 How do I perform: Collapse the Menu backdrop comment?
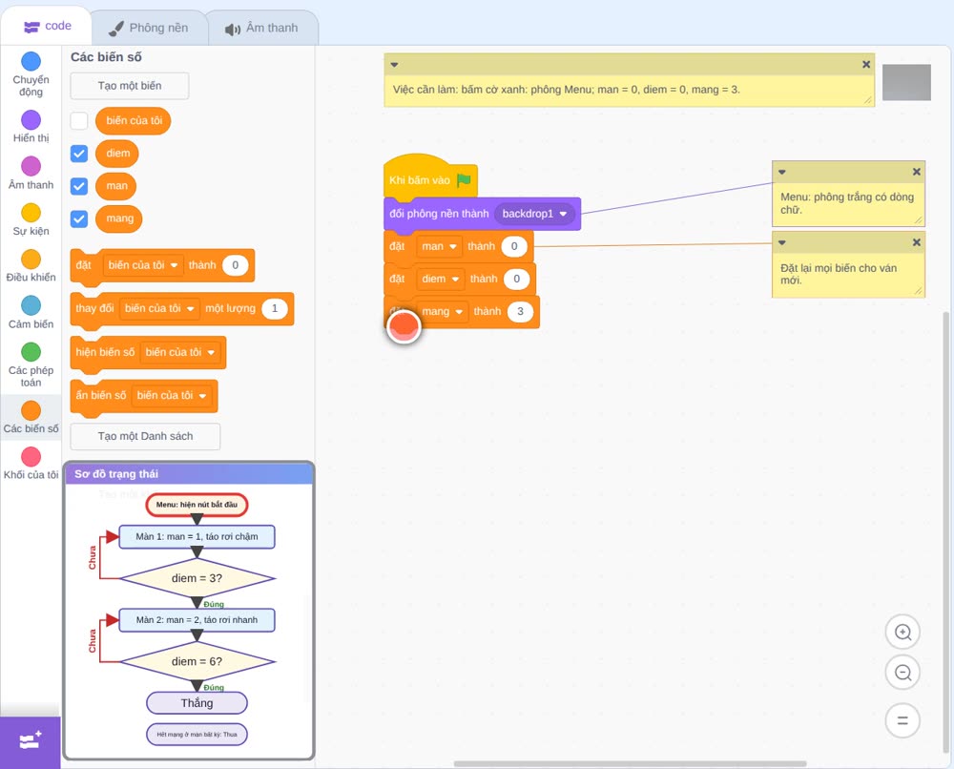pos(782,172)
